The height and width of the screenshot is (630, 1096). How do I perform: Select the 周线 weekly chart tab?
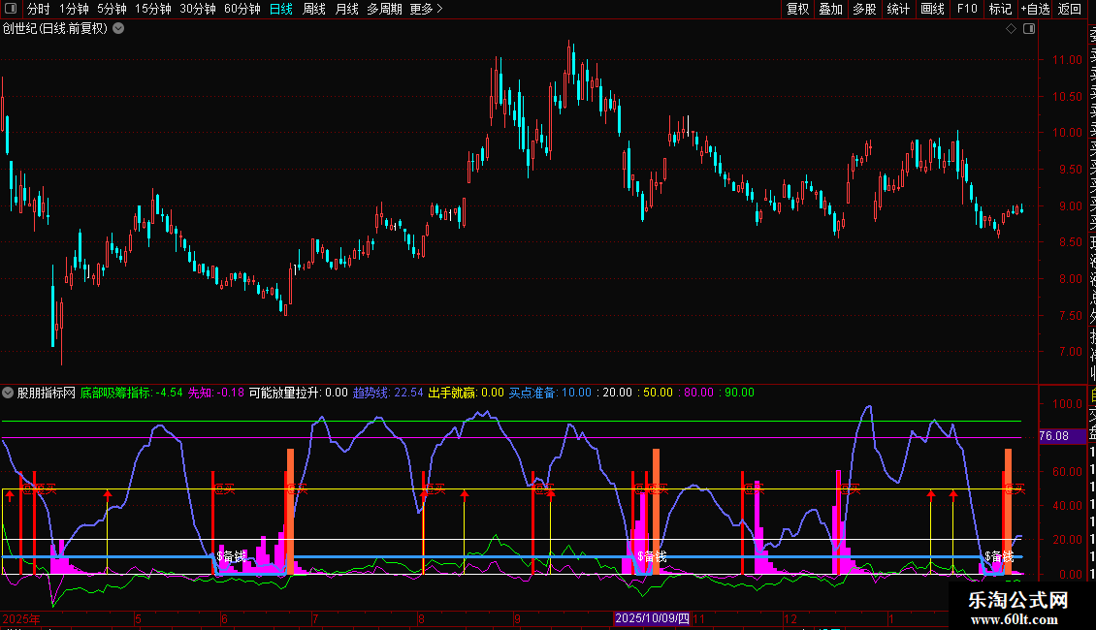[314, 9]
